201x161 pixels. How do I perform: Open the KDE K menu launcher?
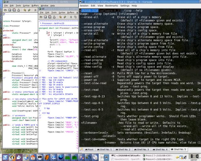click(x=5, y=157)
